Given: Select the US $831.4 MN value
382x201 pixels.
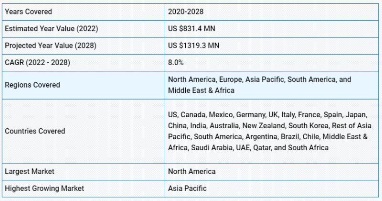Looking at the screenshot, I should [x=191, y=29].
